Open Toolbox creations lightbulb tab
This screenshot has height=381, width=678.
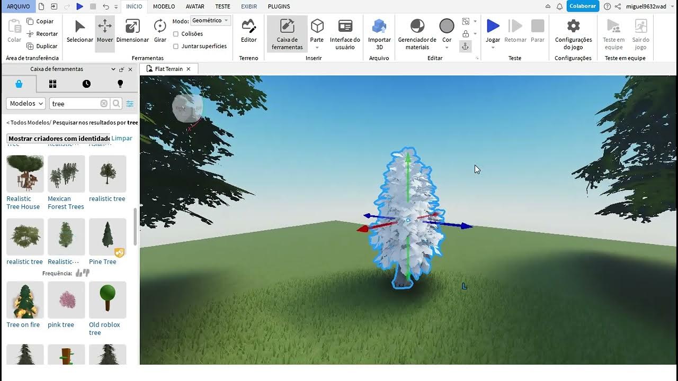(120, 84)
